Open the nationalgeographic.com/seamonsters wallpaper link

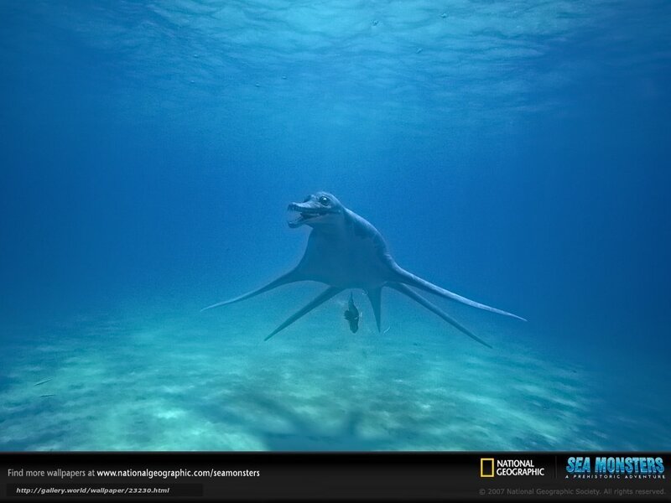pyautogui.click(x=178, y=473)
